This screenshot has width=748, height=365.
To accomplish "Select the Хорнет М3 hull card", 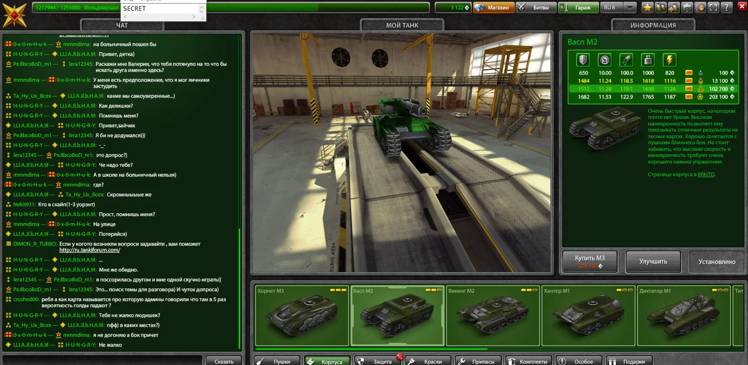I will [x=301, y=315].
